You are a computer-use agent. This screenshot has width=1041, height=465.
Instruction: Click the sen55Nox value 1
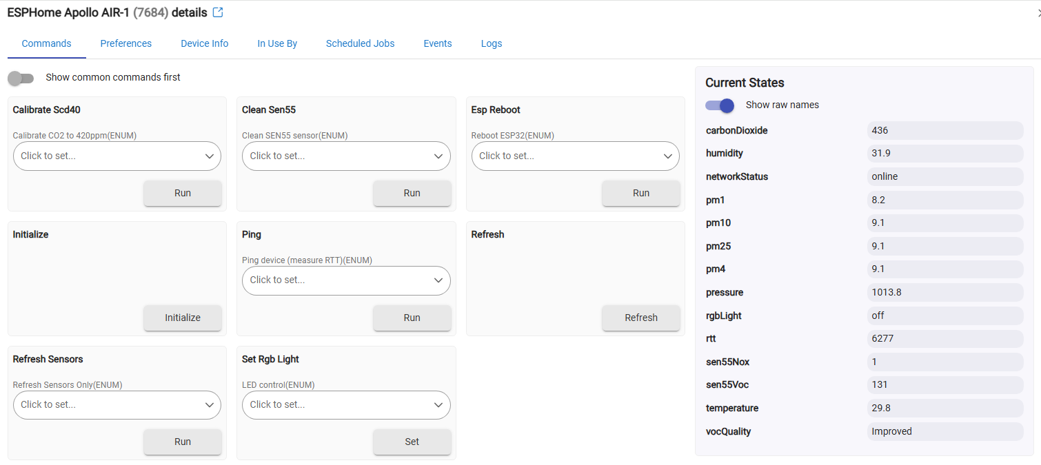(945, 362)
